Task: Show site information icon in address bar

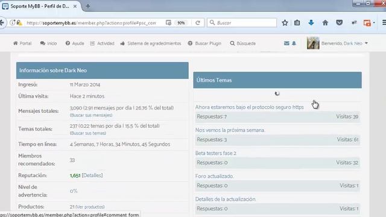Action: click(12, 23)
